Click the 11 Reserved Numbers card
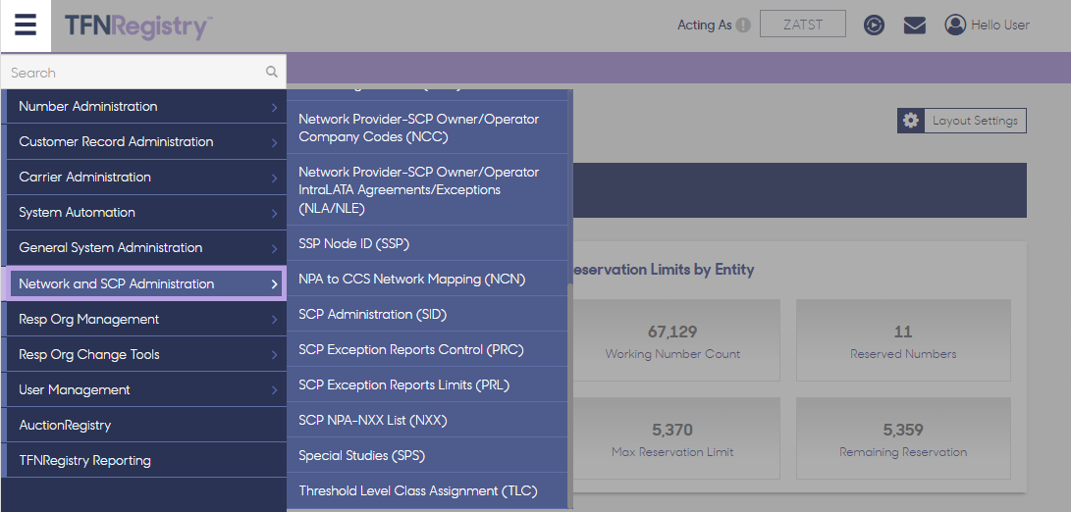The height and width of the screenshot is (512, 1071). (903, 340)
